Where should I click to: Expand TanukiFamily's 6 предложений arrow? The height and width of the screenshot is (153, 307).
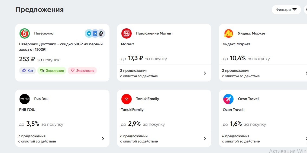click(205, 139)
